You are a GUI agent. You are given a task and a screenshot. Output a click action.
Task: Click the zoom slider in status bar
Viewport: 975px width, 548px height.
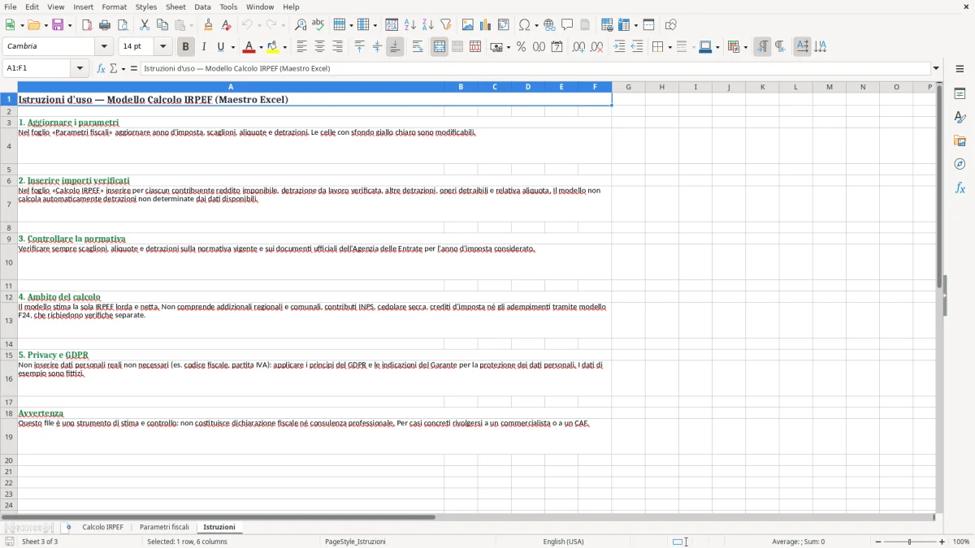point(910,542)
